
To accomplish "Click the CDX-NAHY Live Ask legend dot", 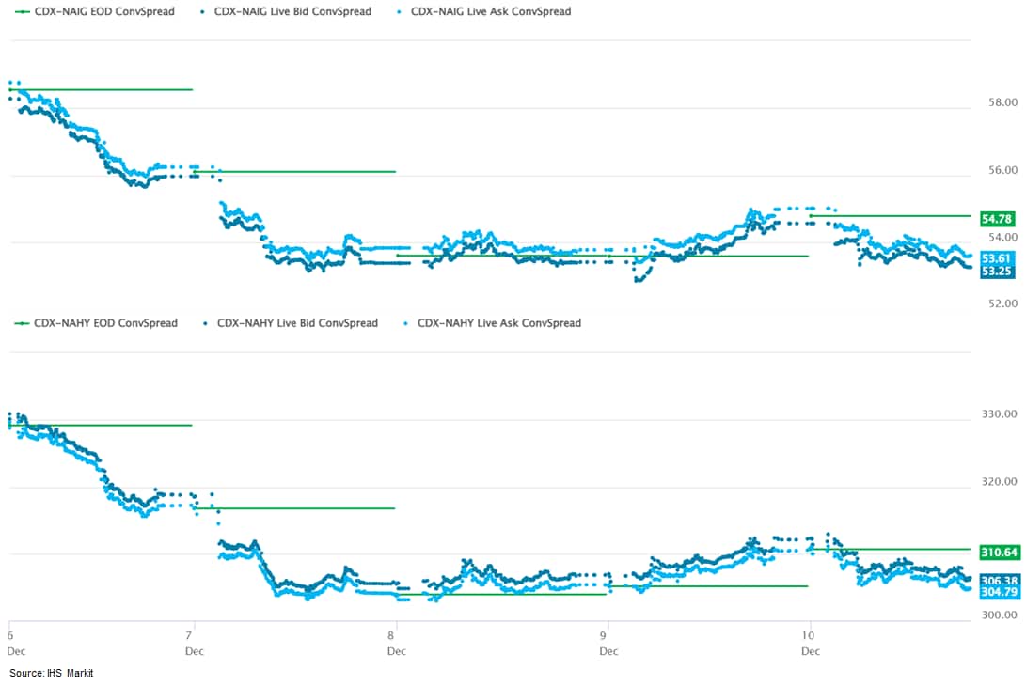I will tap(407, 323).
